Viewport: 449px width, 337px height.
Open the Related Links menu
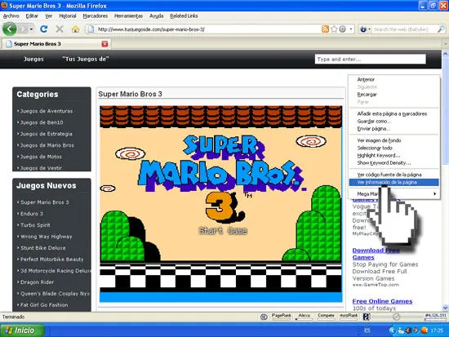184,16
